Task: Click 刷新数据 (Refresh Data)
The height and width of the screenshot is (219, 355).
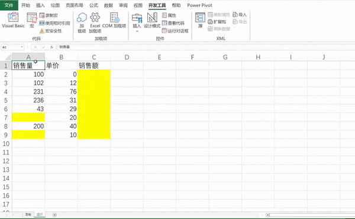Action: (219, 29)
